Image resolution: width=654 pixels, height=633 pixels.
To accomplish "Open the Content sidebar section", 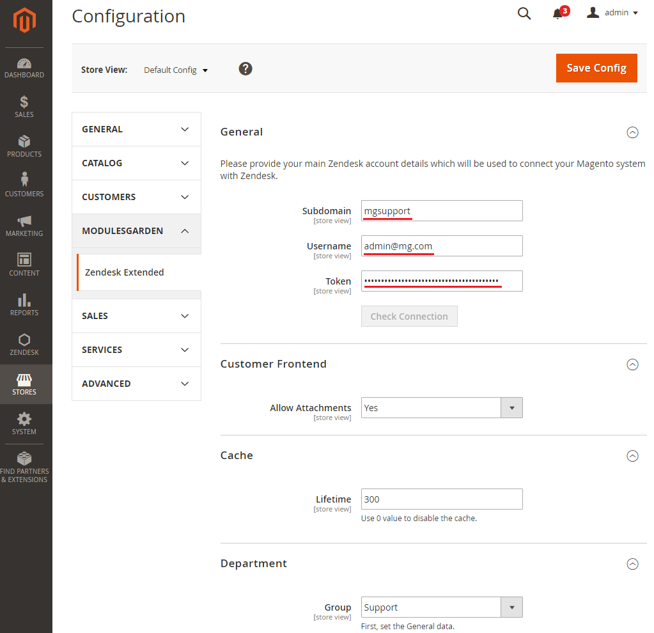I will click(x=24, y=265).
